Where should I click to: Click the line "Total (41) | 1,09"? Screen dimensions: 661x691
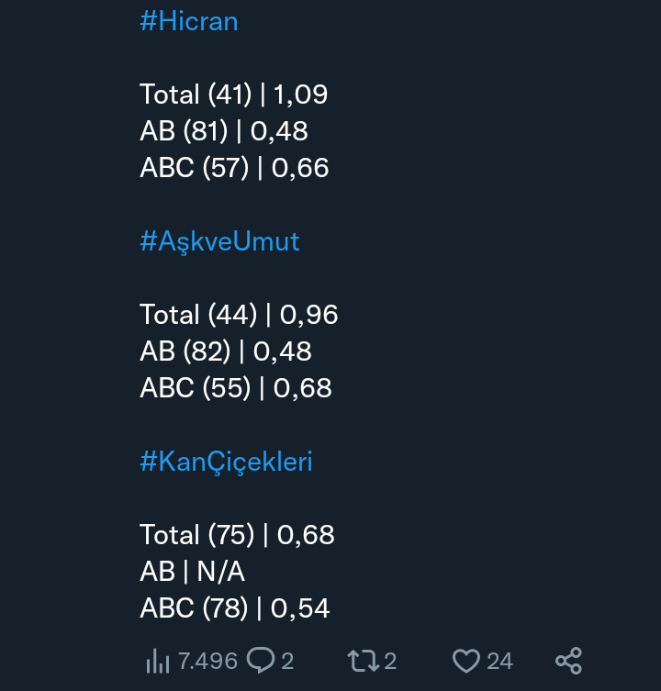tap(233, 95)
